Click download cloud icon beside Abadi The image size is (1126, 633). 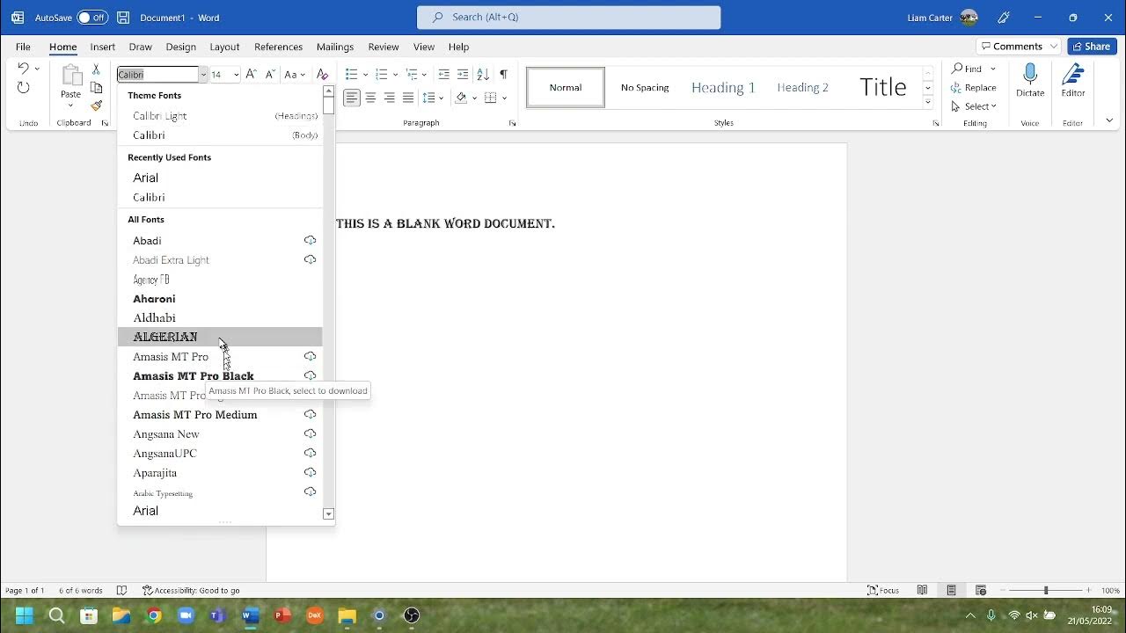click(310, 240)
